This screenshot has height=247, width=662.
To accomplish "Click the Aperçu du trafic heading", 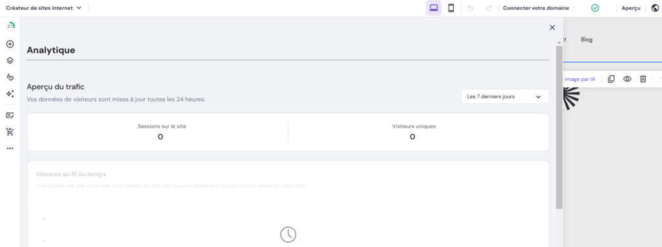I will click(x=56, y=87).
